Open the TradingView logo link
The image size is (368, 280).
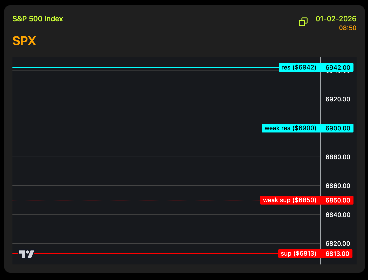tap(26, 254)
